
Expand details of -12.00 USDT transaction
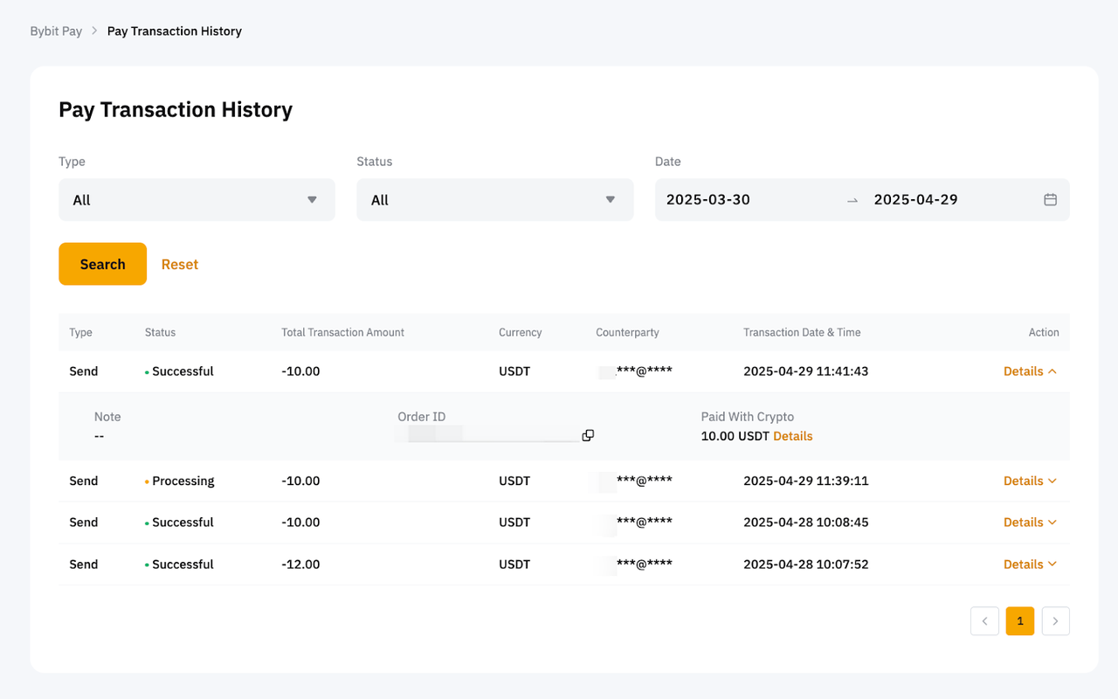tap(1030, 564)
